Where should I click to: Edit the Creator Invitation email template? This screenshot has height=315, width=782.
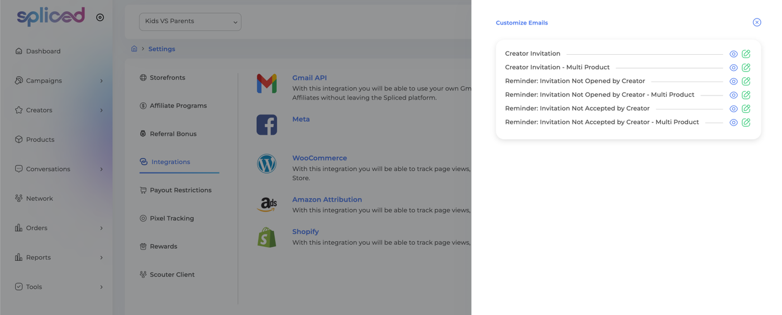pyautogui.click(x=746, y=54)
